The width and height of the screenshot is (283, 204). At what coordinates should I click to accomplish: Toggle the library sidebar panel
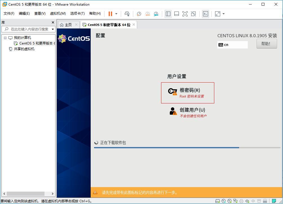click(168, 14)
